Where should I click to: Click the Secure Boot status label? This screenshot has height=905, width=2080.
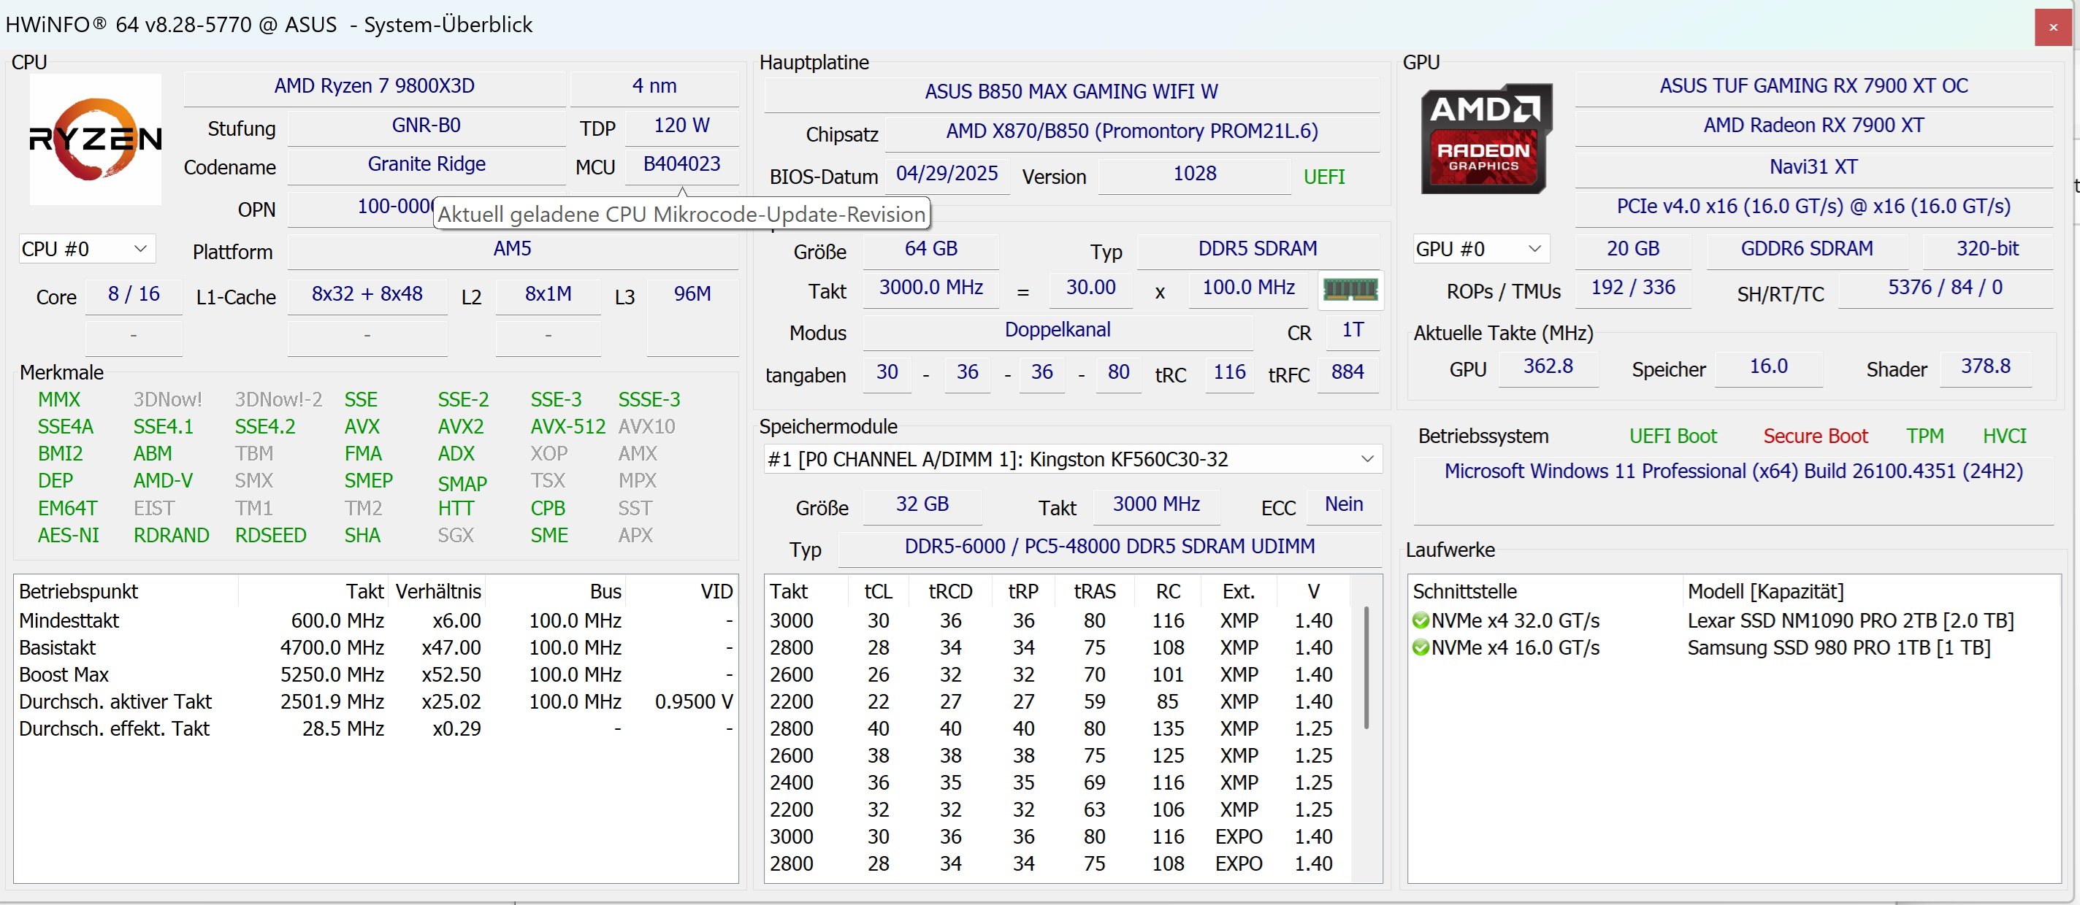(x=1814, y=436)
